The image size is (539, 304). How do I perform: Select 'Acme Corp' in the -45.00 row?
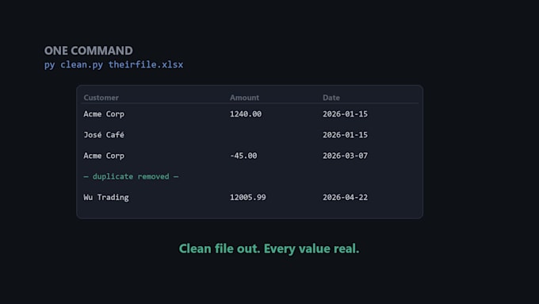point(104,156)
